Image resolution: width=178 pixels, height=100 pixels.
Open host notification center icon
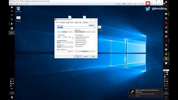[166, 97]
